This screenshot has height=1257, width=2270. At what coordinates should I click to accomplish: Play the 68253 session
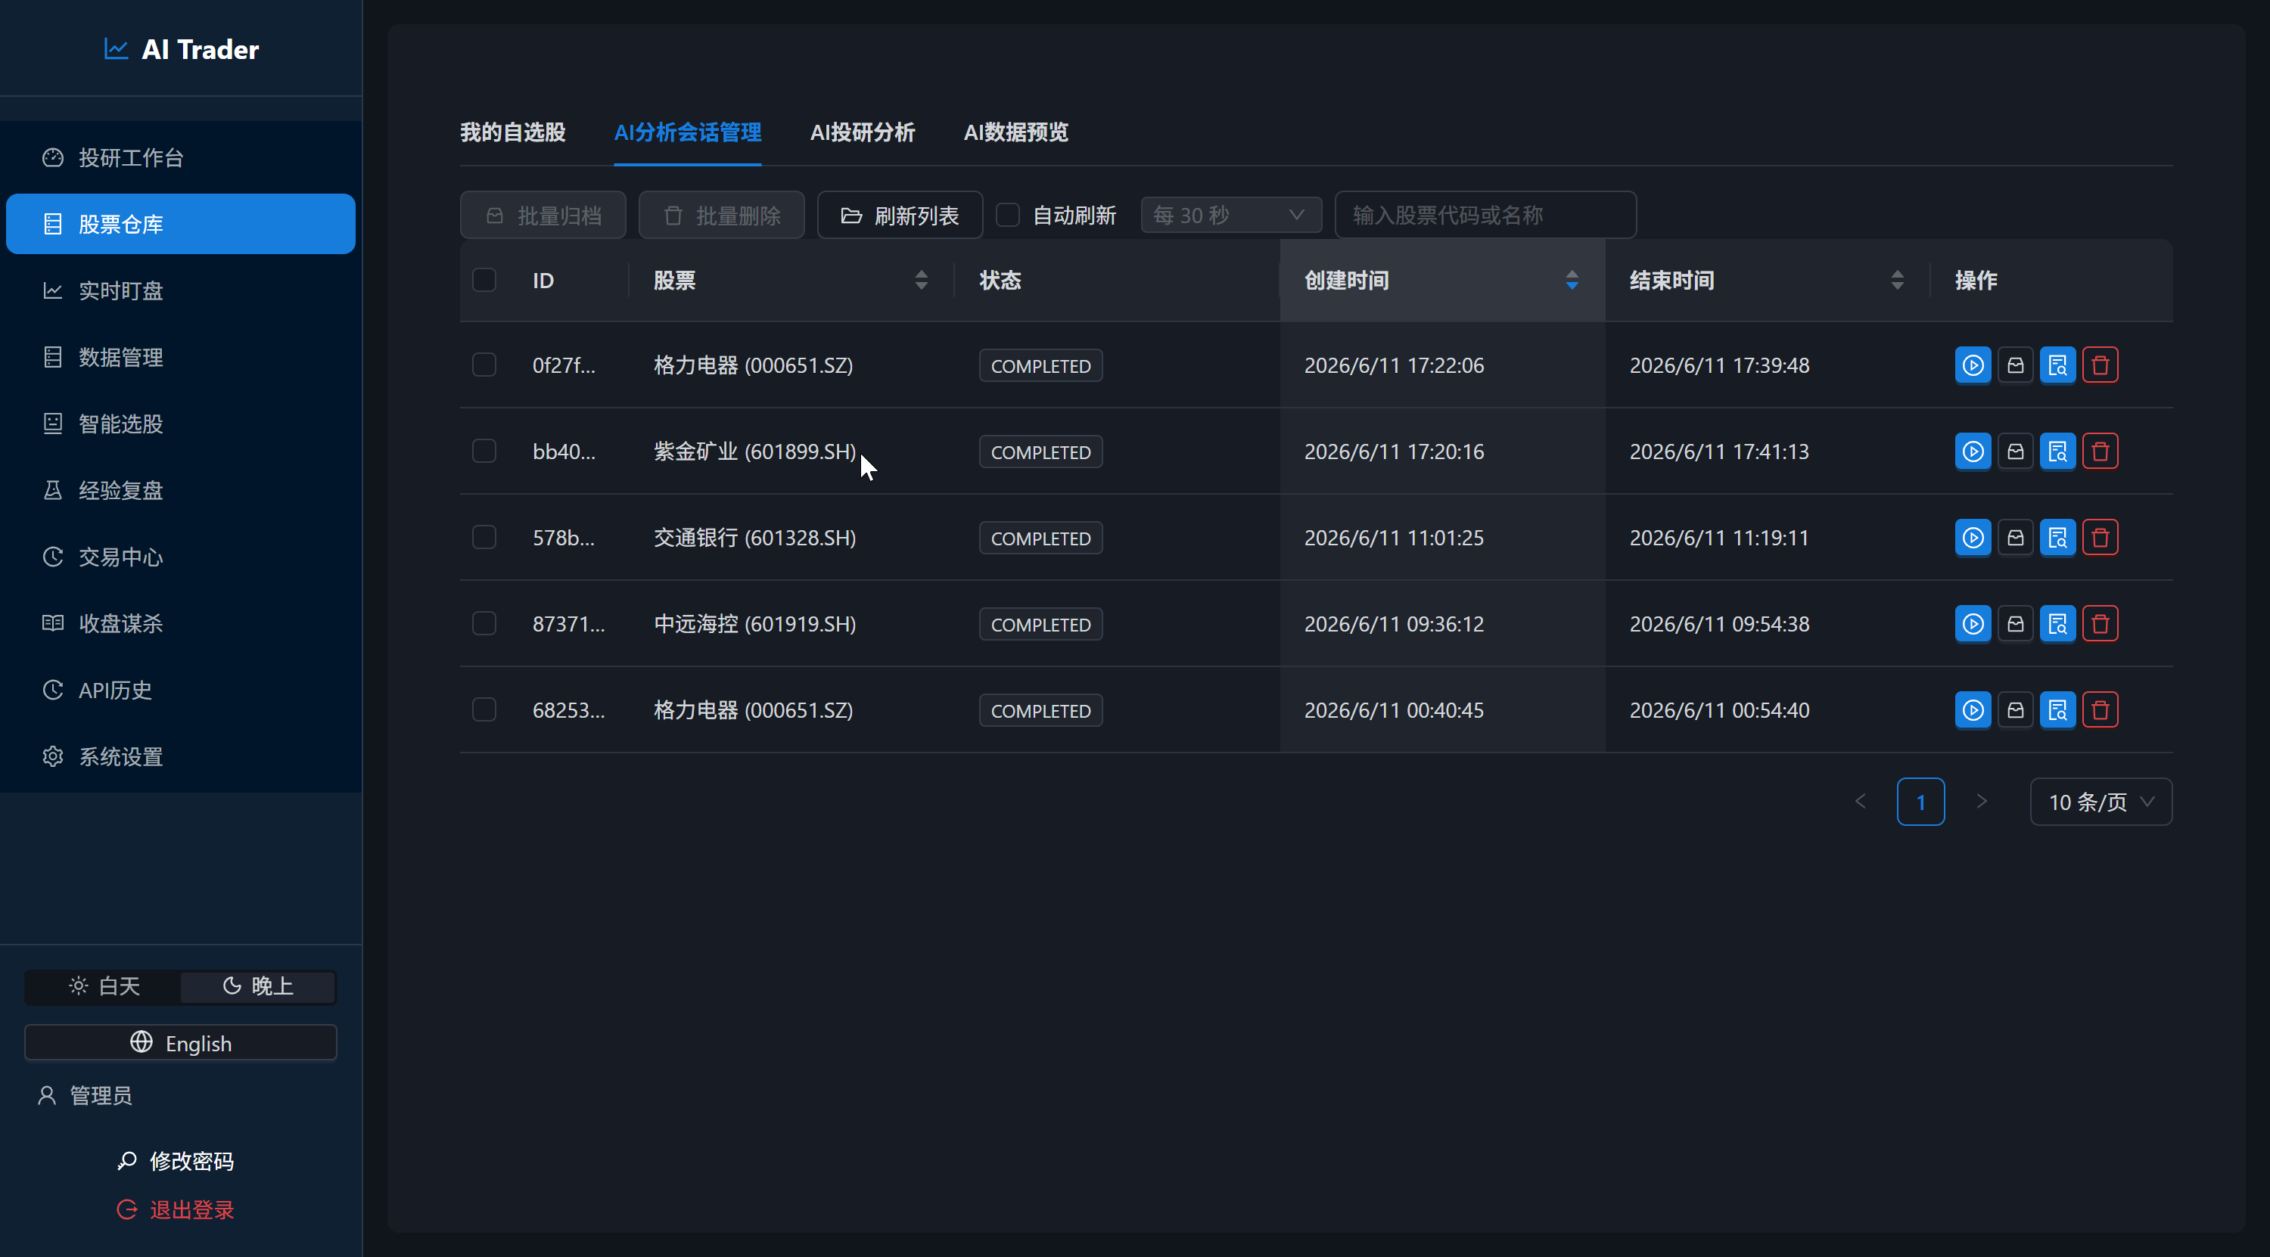[1972, 710]
